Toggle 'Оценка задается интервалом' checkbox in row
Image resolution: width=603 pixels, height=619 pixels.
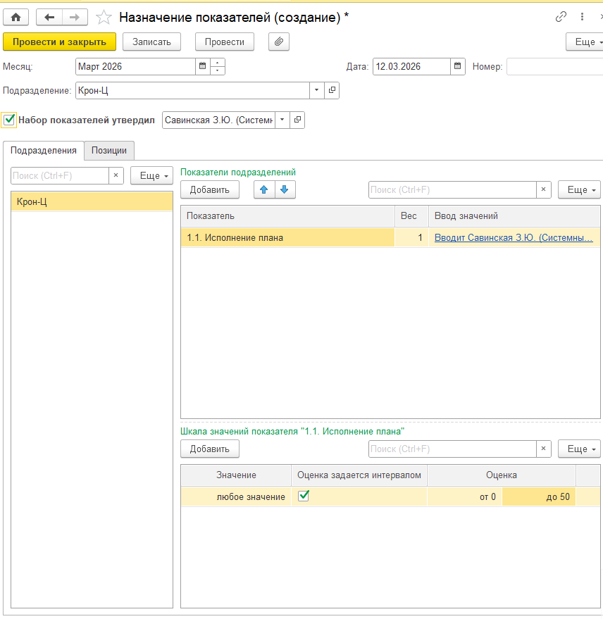304,496
